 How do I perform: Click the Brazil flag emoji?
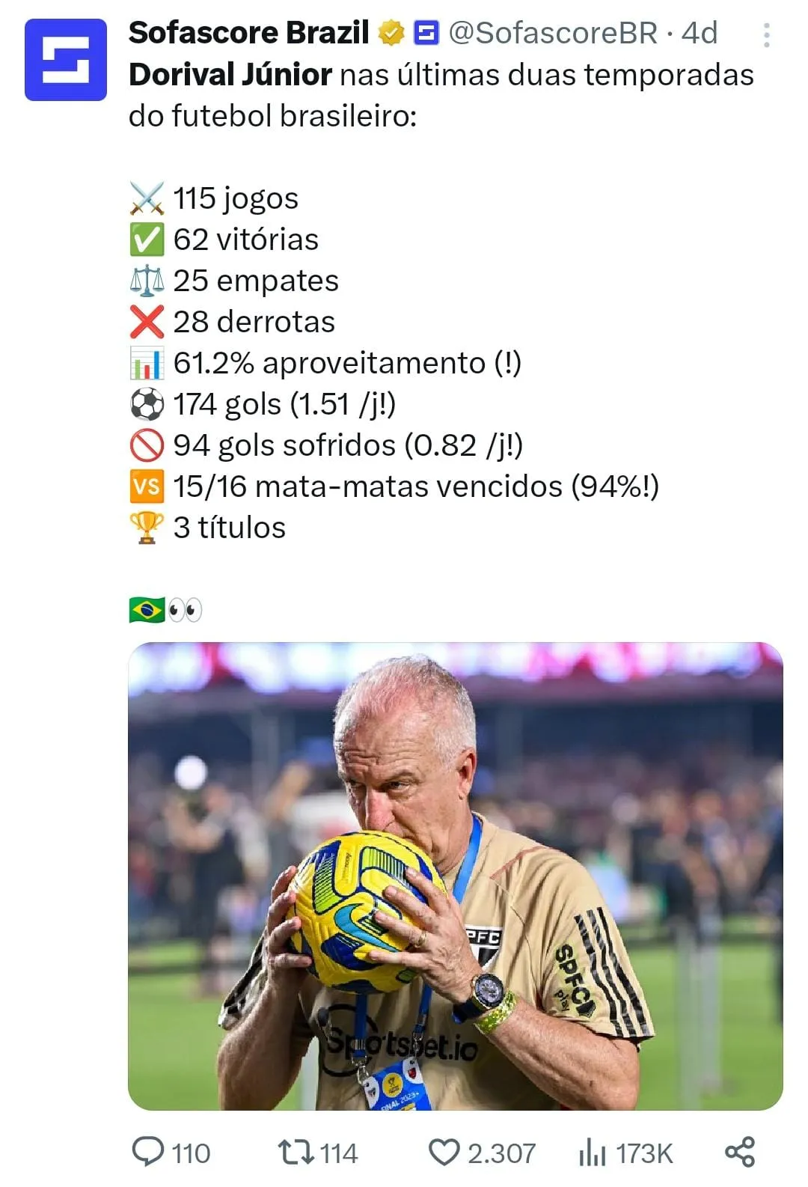tap(147, 610)
